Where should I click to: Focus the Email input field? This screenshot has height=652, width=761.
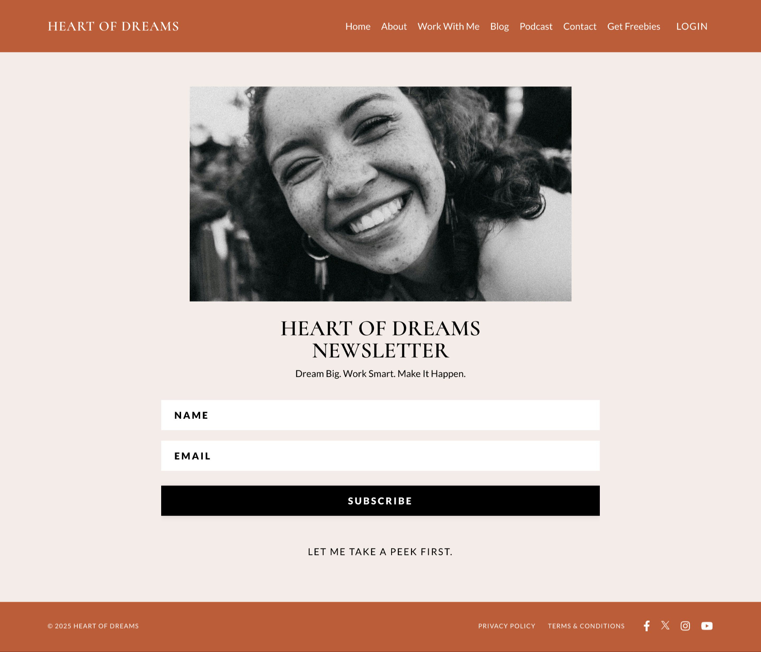[x=380, y=456]
